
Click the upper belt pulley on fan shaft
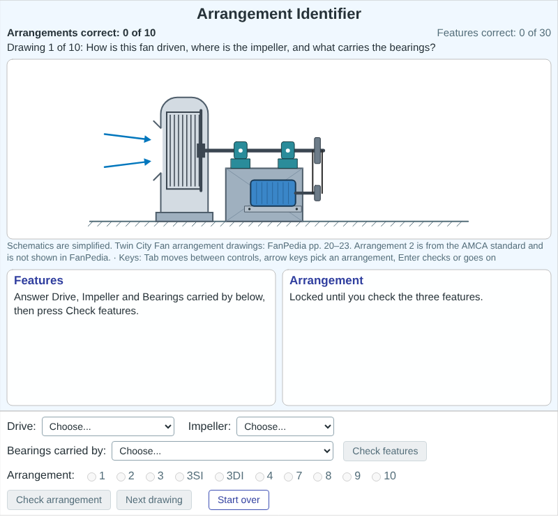pyautogui.click(x=317, y=151)
